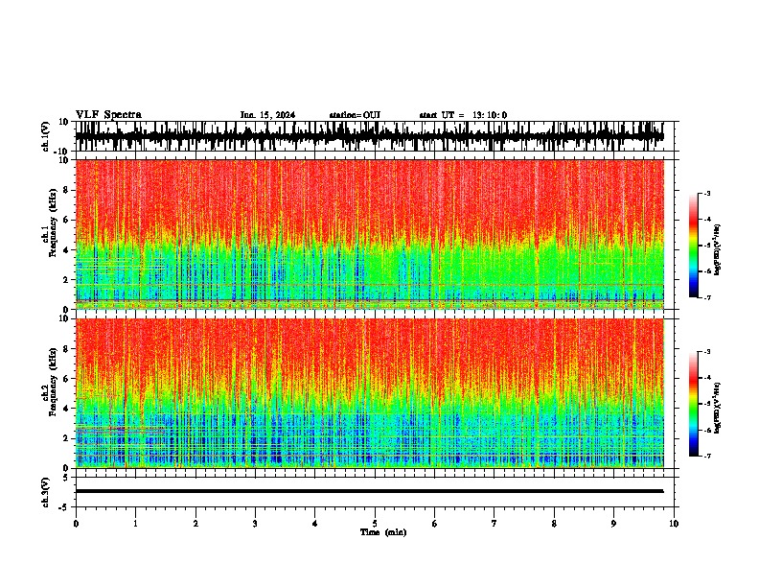
Task: Click the '6' kHz tick on ch.2 spectrogram
Action: click(x=67, y=379)
